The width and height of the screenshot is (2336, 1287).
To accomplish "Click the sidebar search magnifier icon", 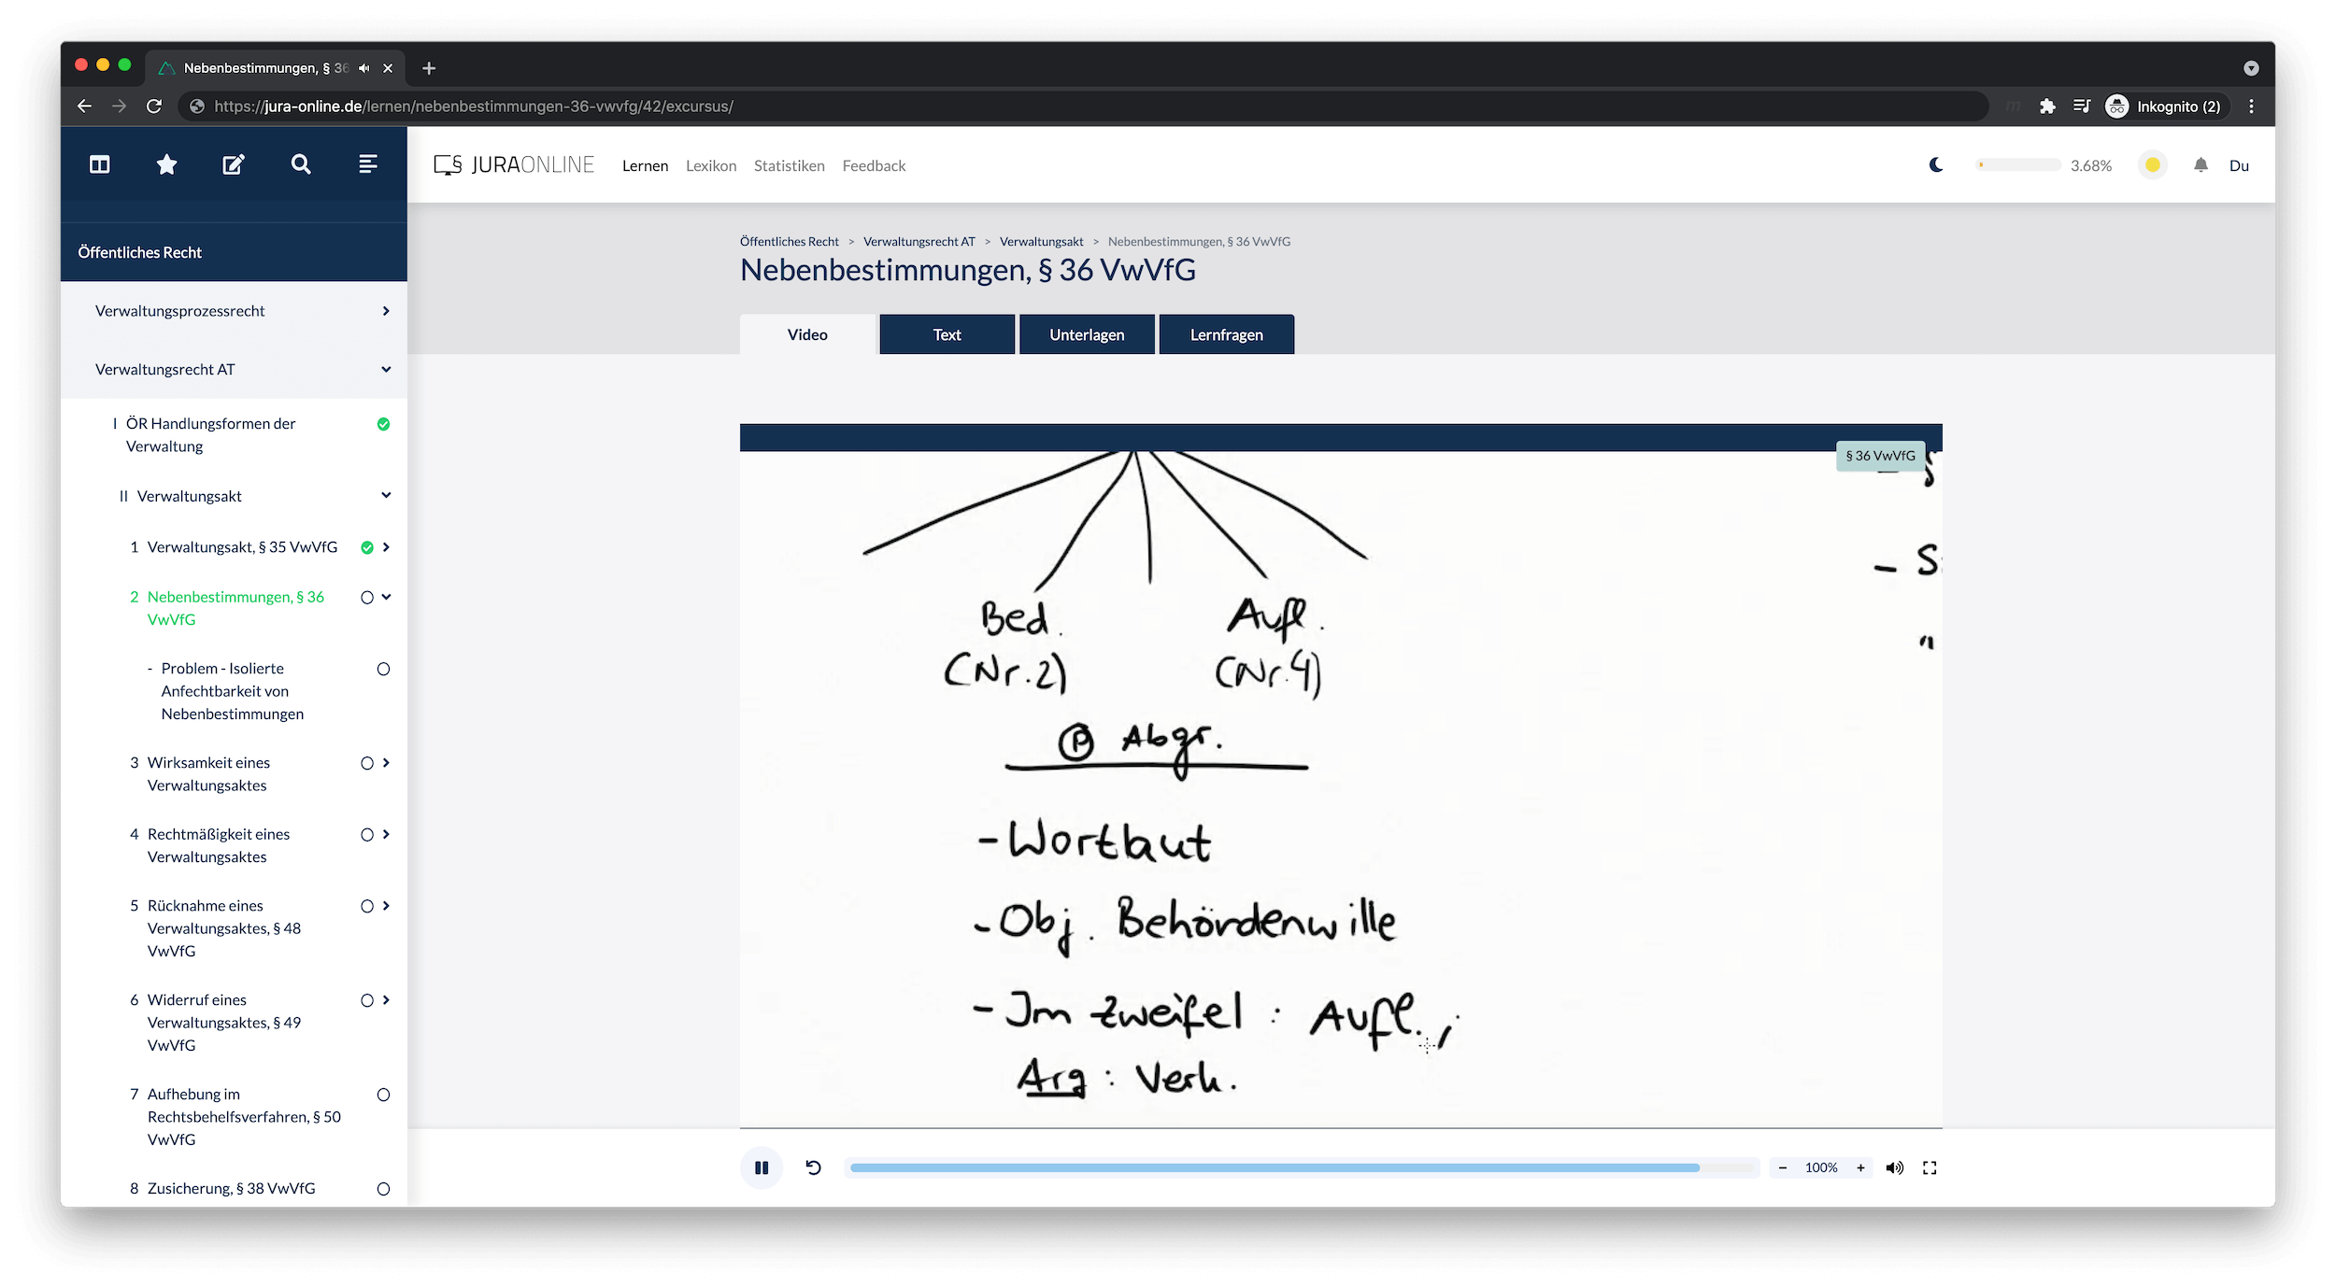I will [301, 164].
